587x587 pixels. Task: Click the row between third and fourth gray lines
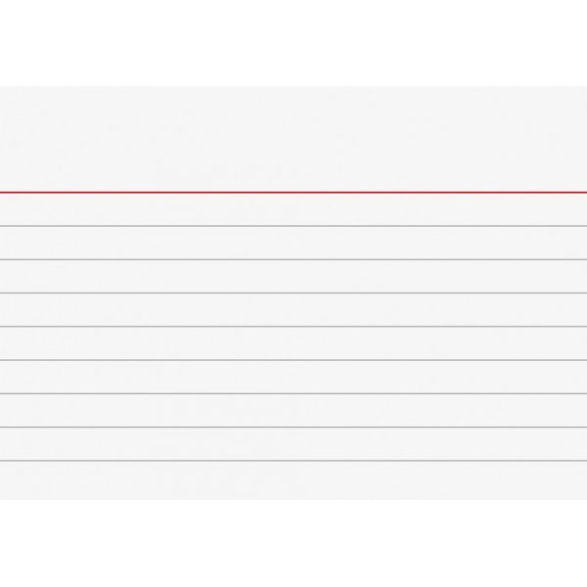pyautogui.click(x=293, y=309)
